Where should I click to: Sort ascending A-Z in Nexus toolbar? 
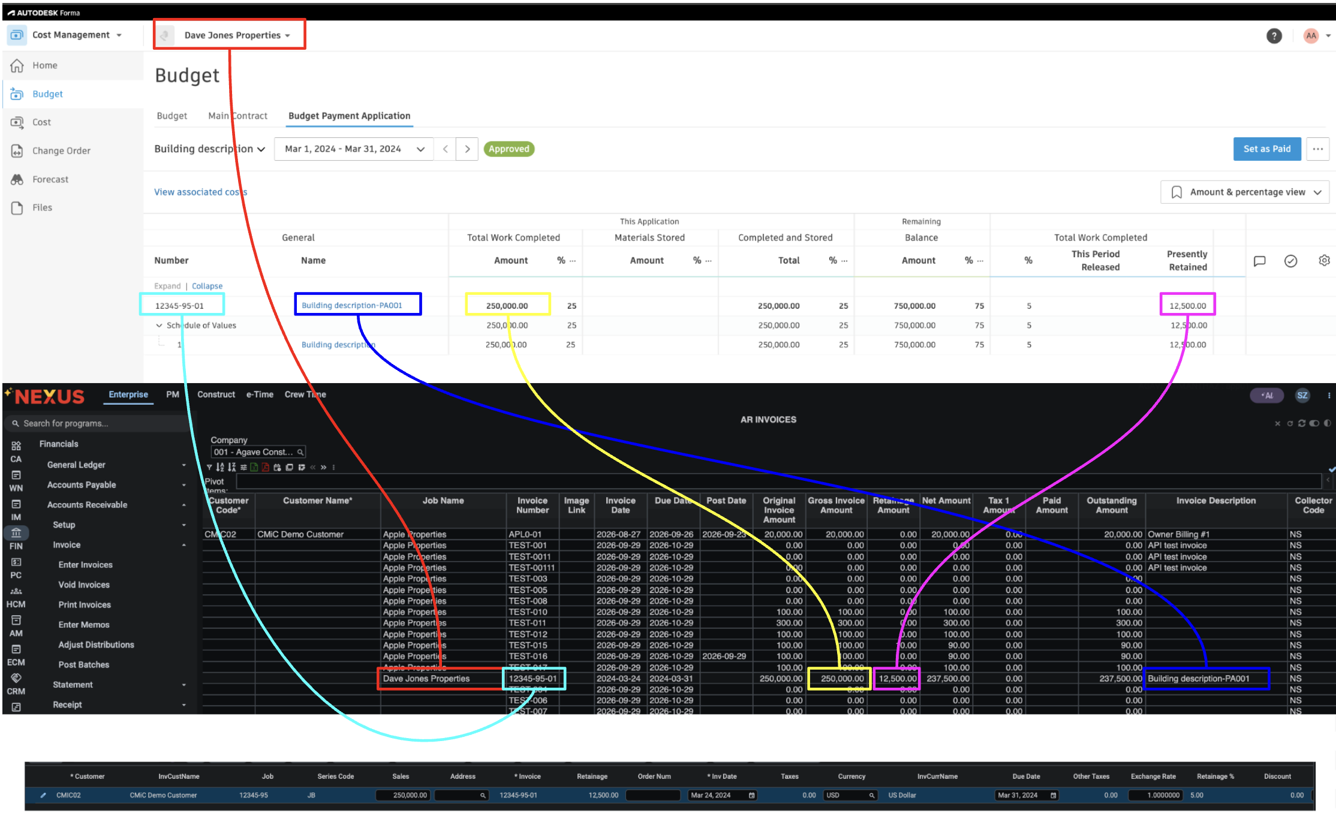pyautogui.click(x=220, y=467)
